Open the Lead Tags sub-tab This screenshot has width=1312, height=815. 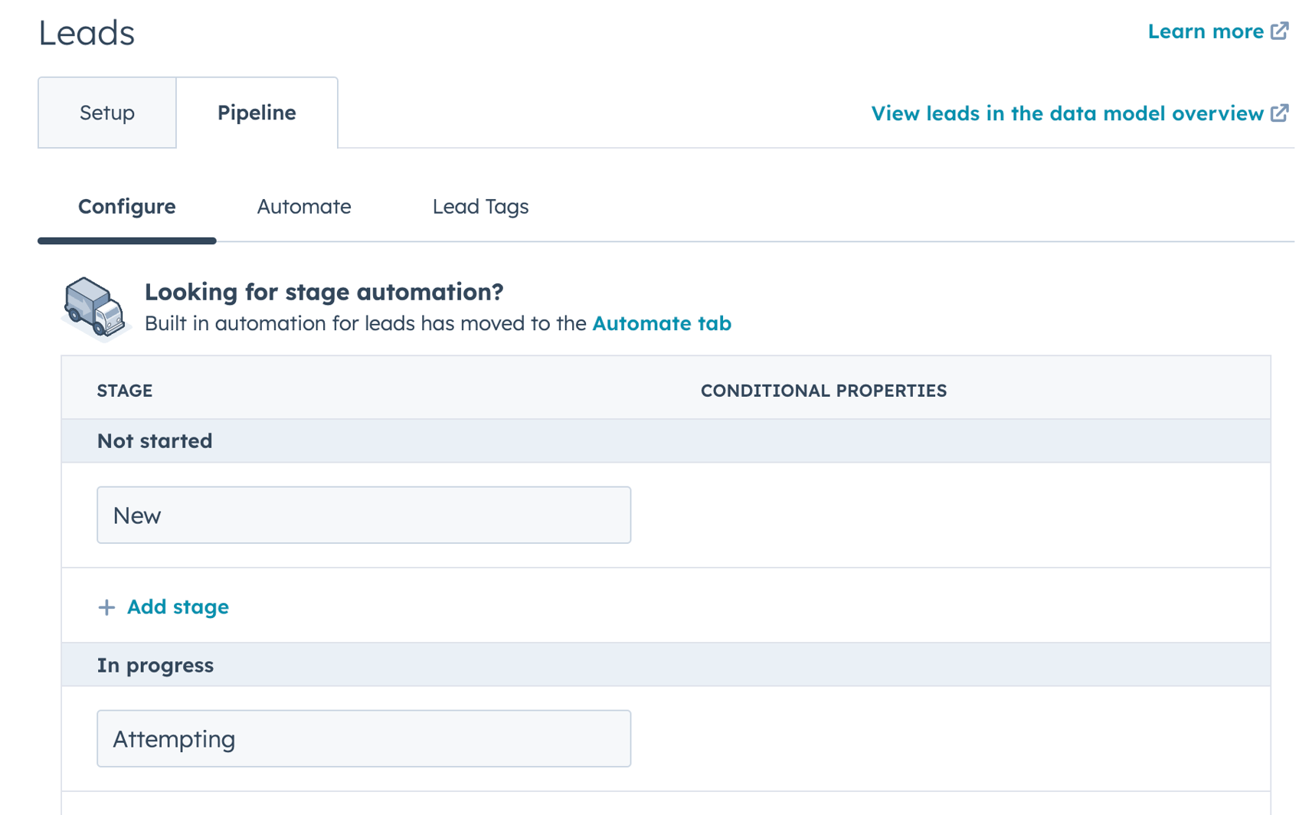click(480, 206)
